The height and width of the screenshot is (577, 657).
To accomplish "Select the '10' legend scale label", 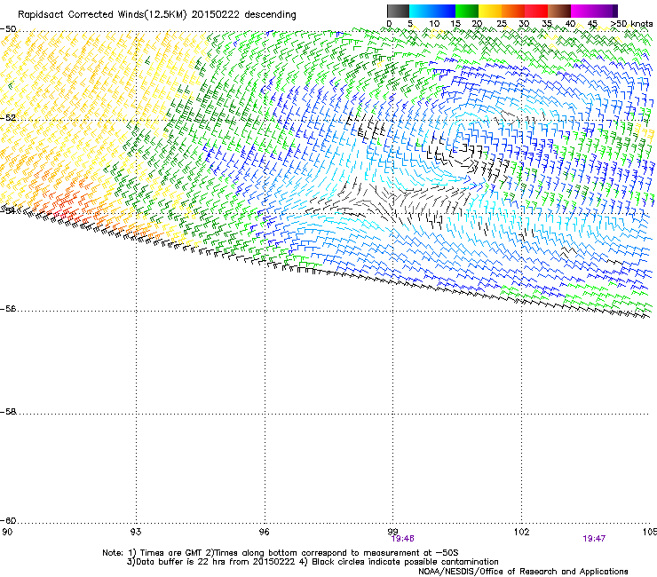I will pos(434,24).
